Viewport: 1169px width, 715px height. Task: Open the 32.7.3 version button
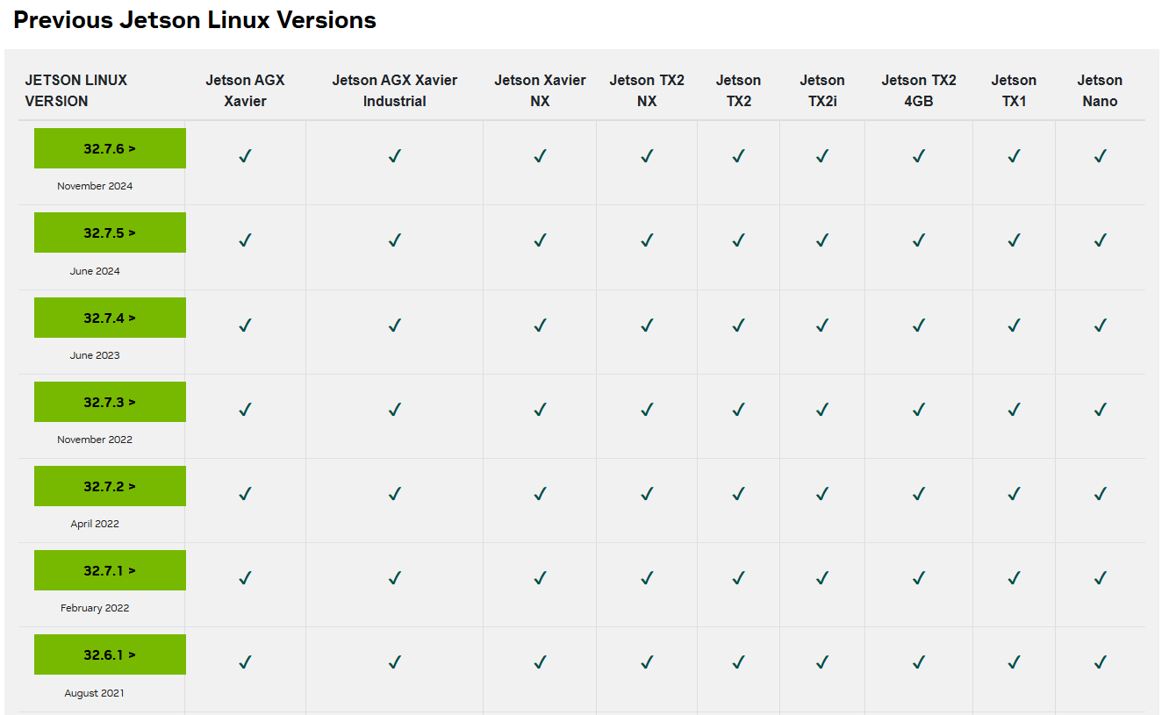[110, 402]
